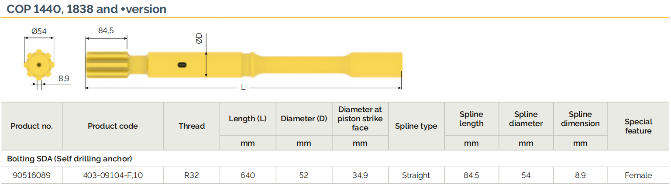
Task: Select the 640 length value cell
Action: tap(248, 175)
